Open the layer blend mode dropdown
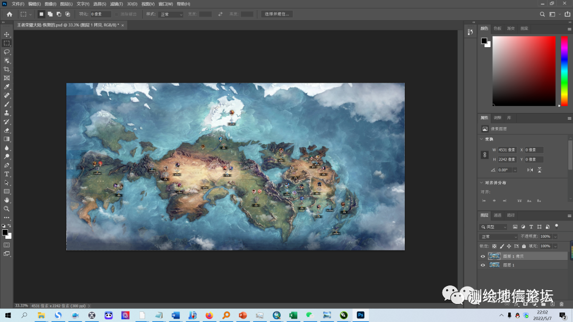The image size is (573, 322). (x=498, y=237)
